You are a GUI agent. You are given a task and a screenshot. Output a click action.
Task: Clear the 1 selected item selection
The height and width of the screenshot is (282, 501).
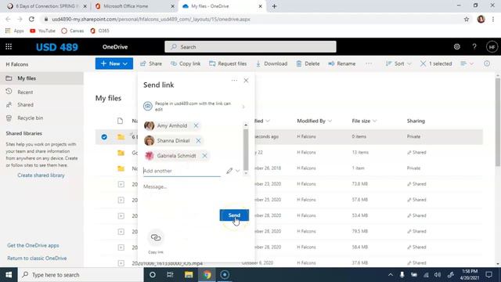[x=436, y=63]
